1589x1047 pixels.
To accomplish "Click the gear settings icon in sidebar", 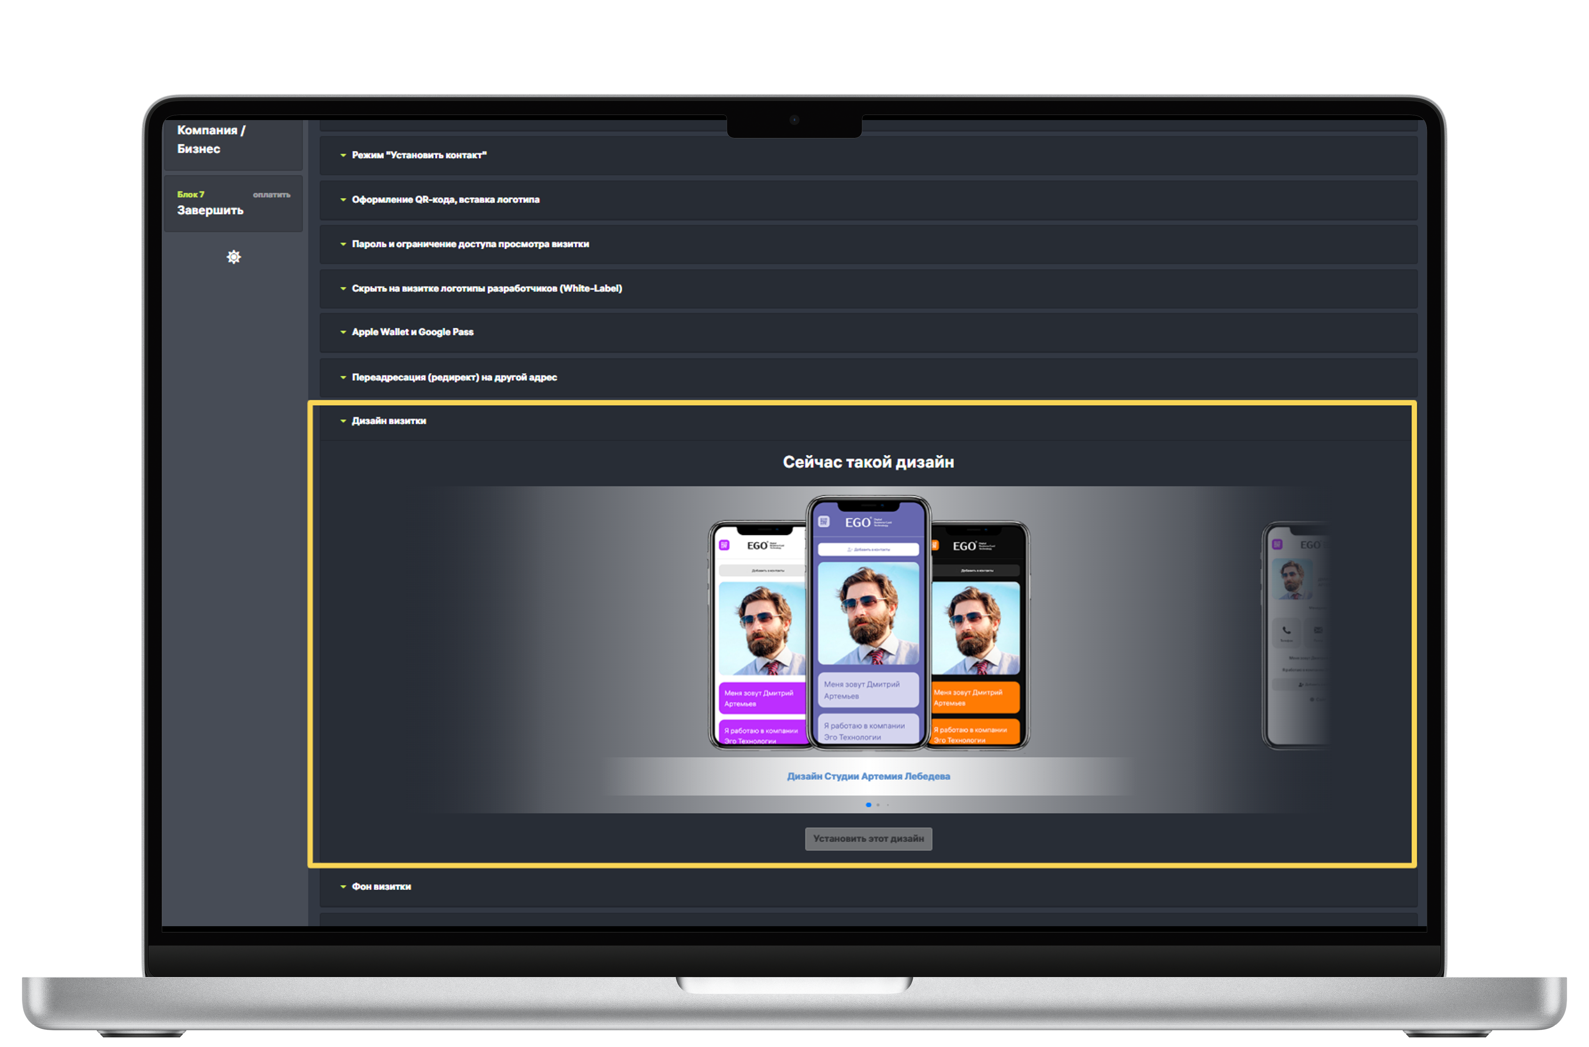I will click(234, 257).
